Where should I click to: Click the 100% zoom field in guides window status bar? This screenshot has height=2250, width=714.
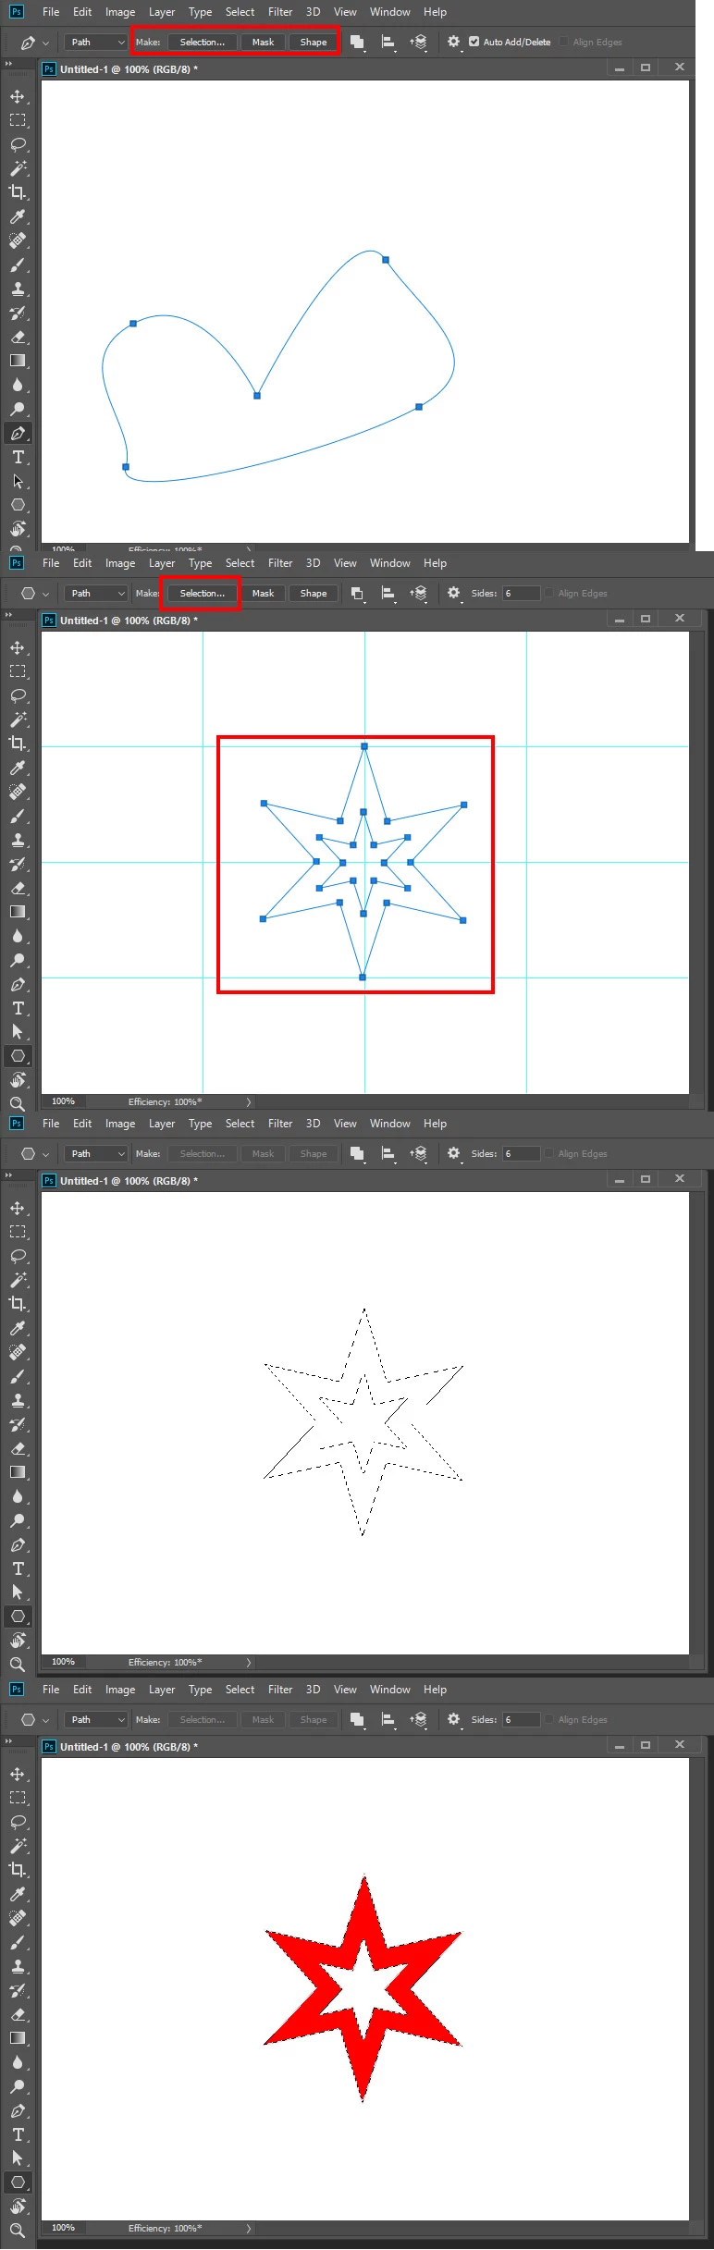(x=64, y=1102)
